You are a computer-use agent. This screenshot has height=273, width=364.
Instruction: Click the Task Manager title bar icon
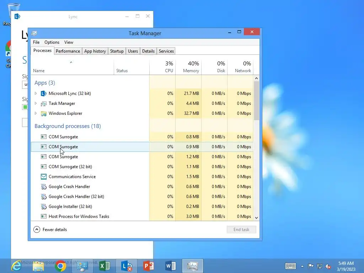pyautogui.click(x=34, y=33)
